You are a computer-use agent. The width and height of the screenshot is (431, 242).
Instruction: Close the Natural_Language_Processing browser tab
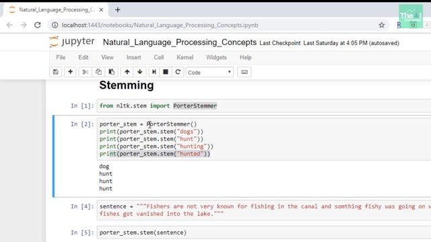(101, 10)
